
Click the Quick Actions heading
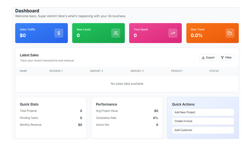(183, 104)
